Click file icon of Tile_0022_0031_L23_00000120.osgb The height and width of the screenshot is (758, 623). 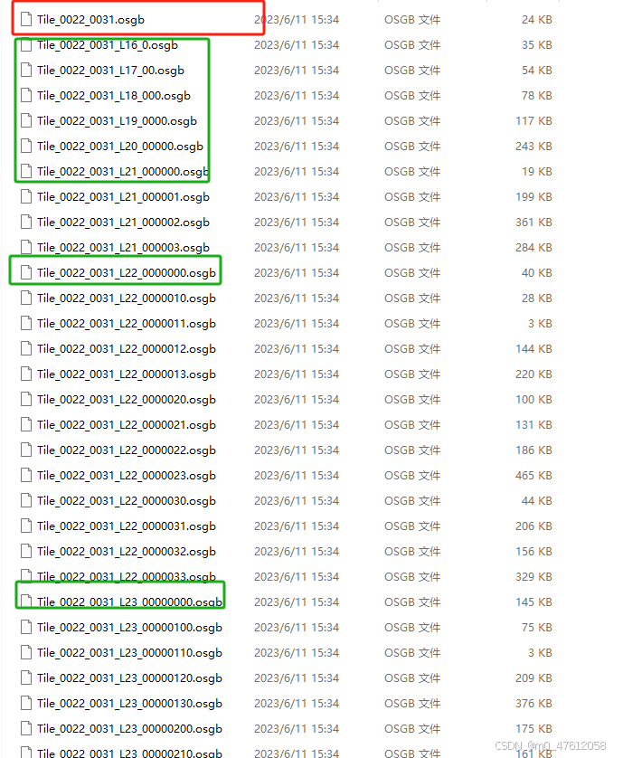26,678
